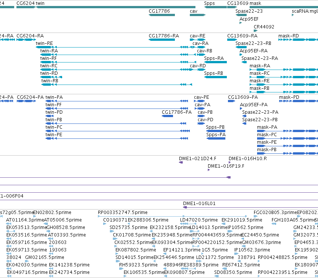Select protein cav-PE
318x278 pixels.
[x=201, y=97]
